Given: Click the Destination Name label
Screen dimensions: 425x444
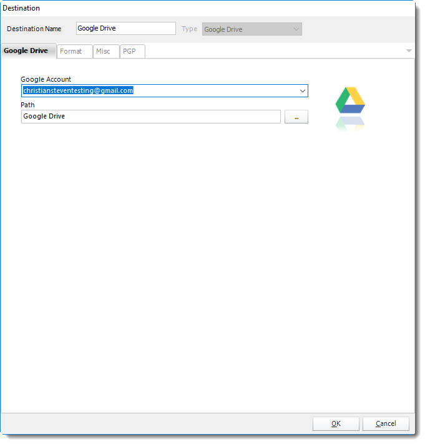Looking at the screenshot, I should (x=34, y=29).
